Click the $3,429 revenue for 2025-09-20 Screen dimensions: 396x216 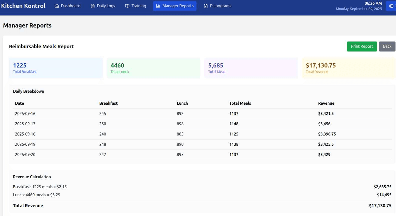pyautogui.click(x=324, y=155)
